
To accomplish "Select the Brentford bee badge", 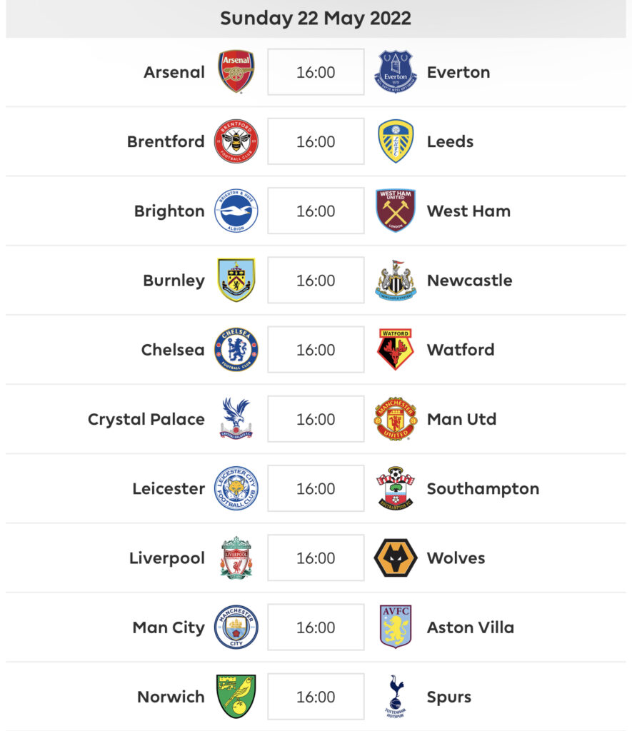I will (x=236, y=141).
